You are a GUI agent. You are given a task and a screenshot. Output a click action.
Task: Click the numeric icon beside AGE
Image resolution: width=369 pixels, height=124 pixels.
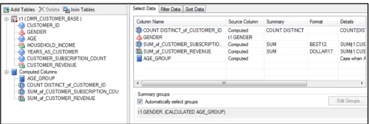pyautogui.click(x=22, y=38)
